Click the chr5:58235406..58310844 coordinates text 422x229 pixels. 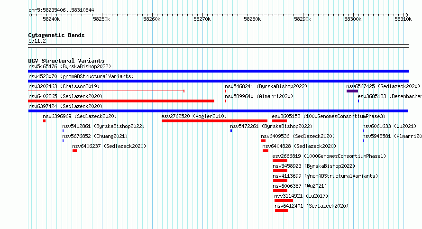pyautogui.click(x=61, y=10)
